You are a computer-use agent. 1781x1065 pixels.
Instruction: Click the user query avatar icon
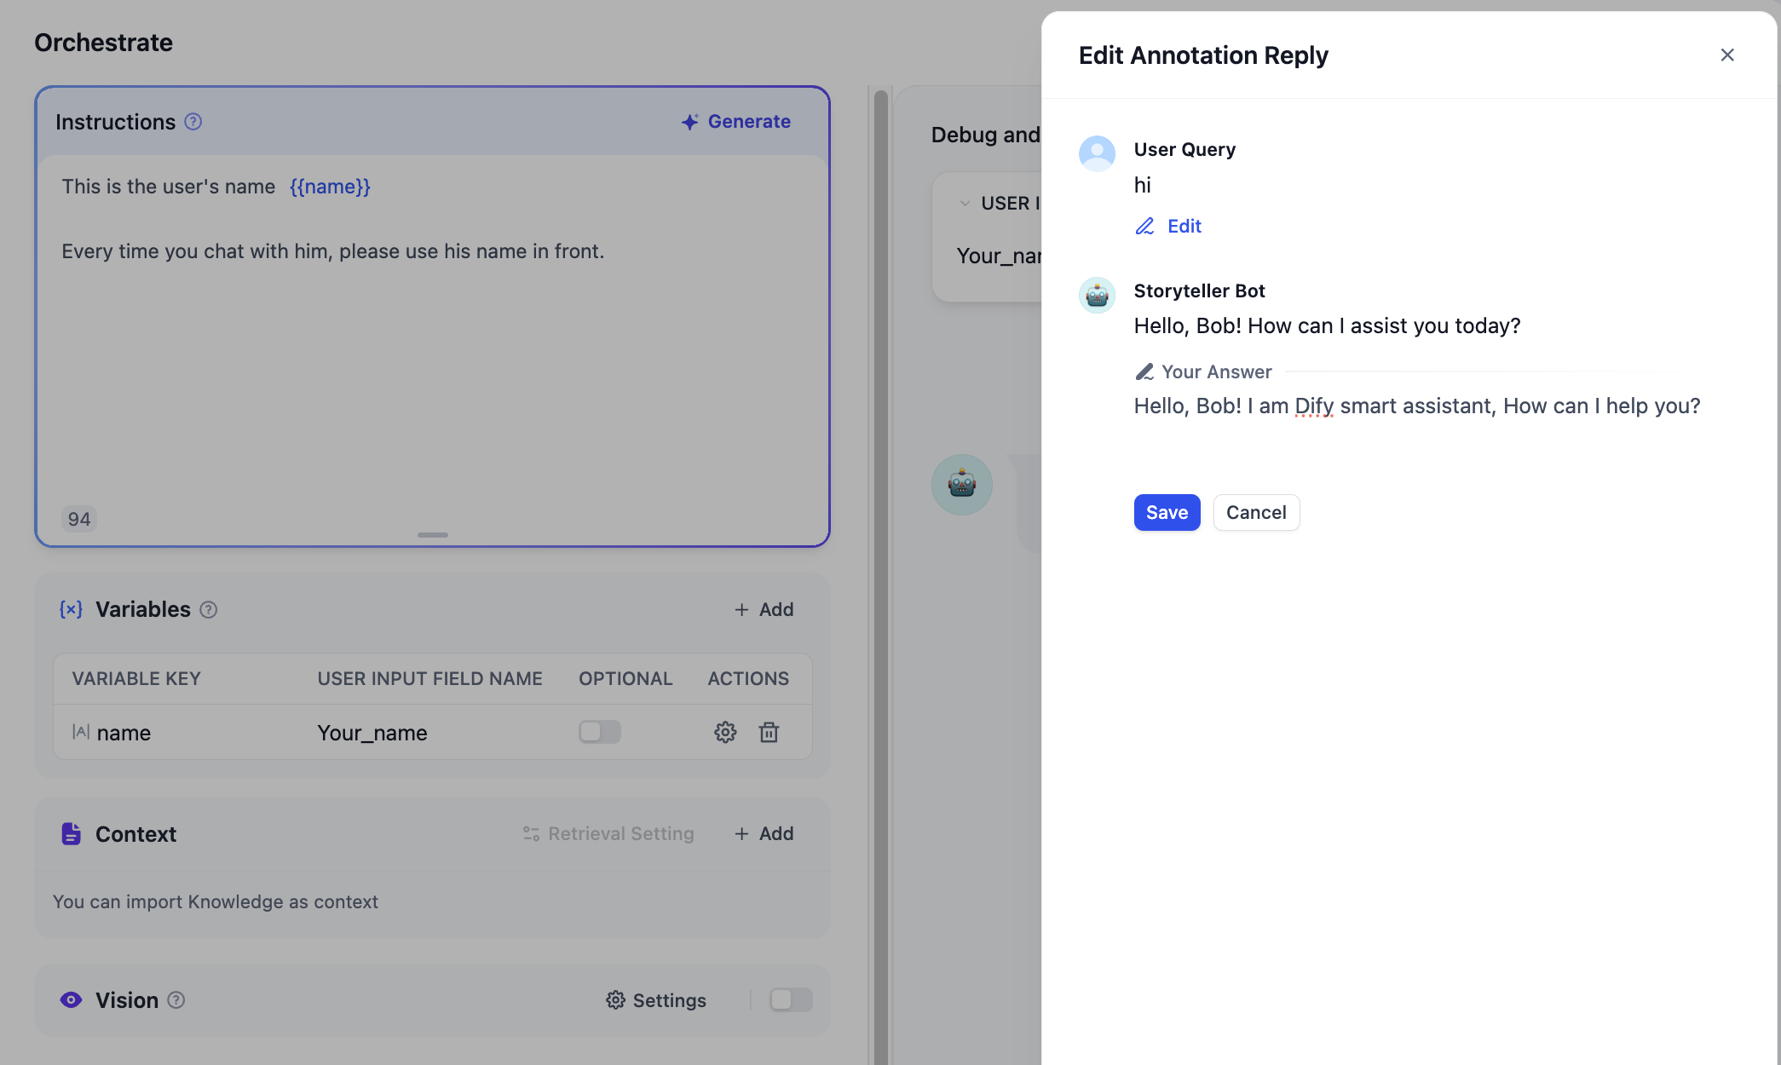tap(1097, 153)
